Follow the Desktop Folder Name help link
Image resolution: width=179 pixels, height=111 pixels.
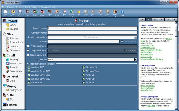coord(148,48)
